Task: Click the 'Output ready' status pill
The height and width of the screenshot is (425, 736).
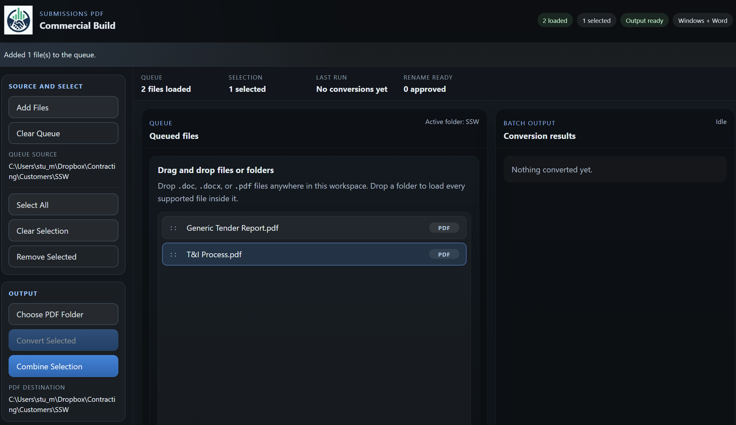Action: coord(644,21)
